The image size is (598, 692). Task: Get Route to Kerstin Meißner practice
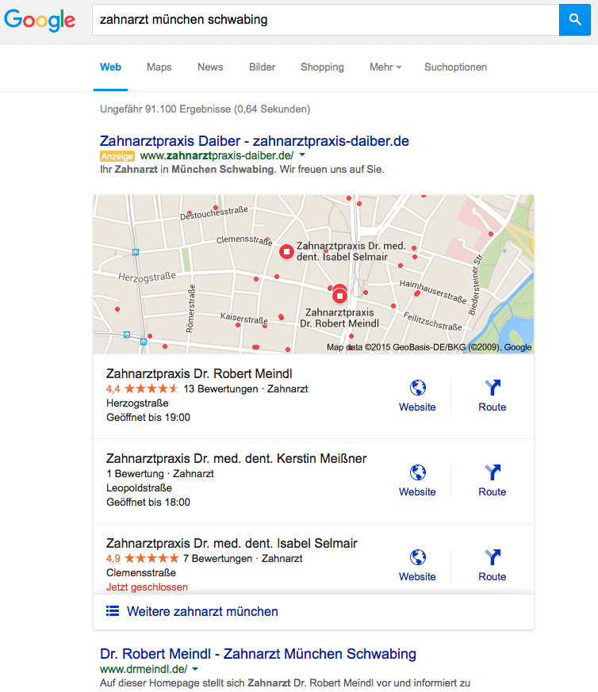tap(492, 480)
